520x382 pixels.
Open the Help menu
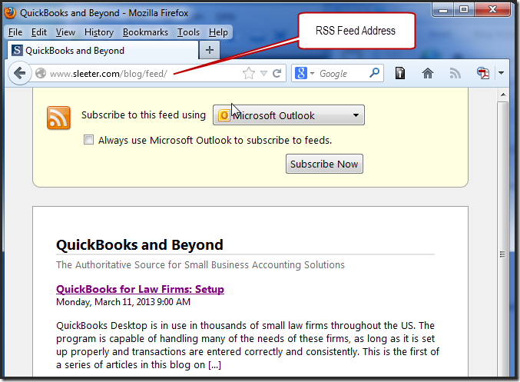(218, 32)
